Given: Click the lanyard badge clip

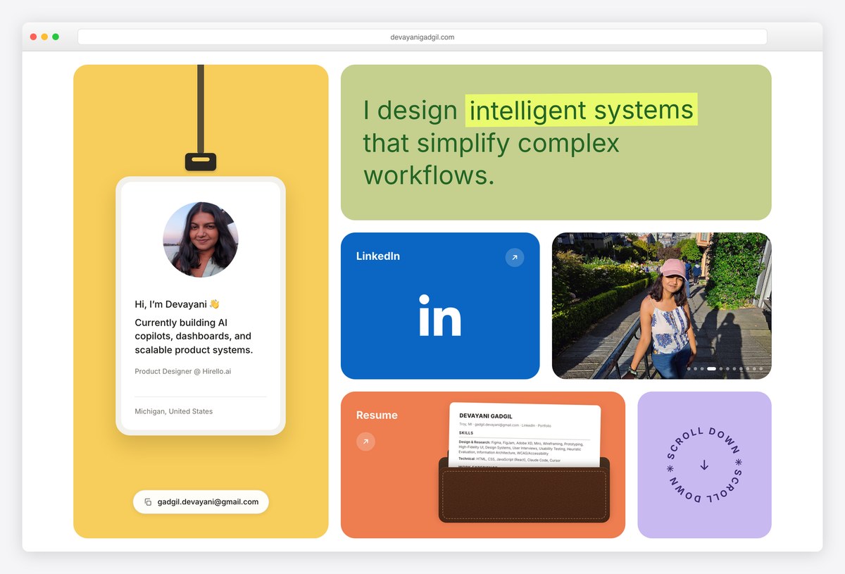Looking at the screenshot, I should [x=201, y=162].
